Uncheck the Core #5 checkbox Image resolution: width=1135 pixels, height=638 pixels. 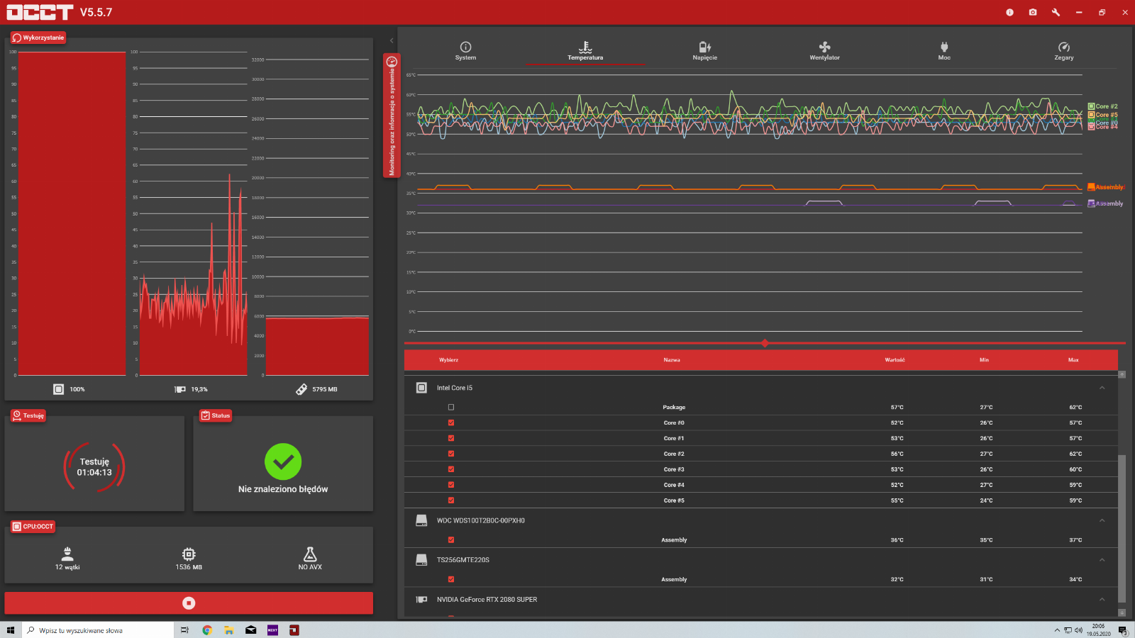(451, 500)
